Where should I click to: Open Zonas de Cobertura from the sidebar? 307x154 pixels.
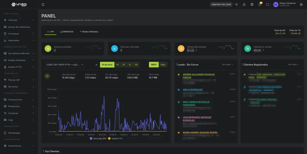[x=19, y=27]
